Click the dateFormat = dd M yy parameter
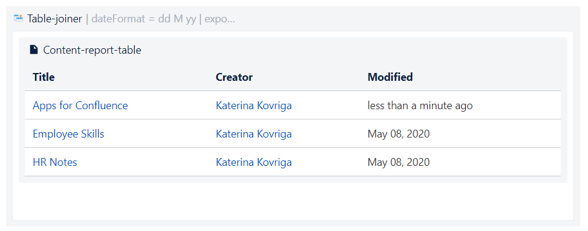The height and width of the screenshot is (231, 588). (x=144, y=19)
